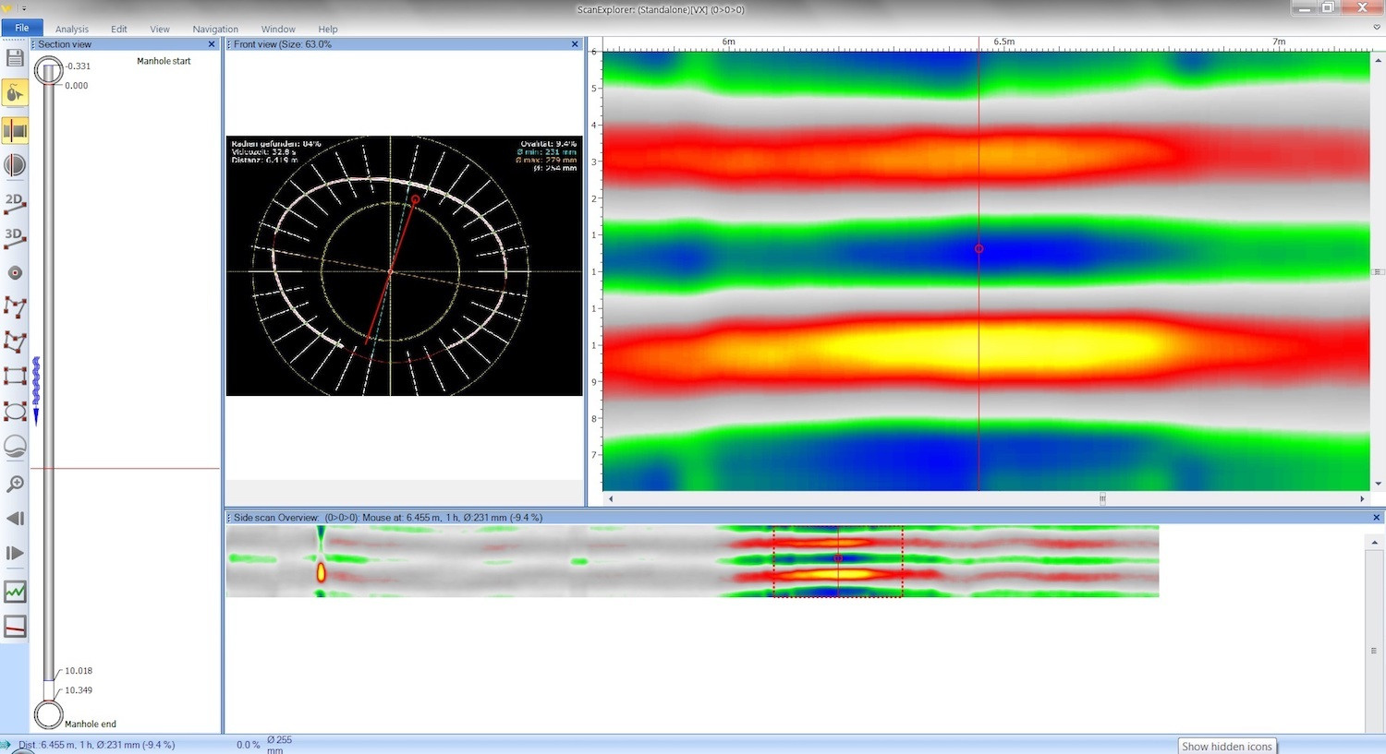
Task: Select the ellipse measurement tool
Action: [x=15, y=411]
